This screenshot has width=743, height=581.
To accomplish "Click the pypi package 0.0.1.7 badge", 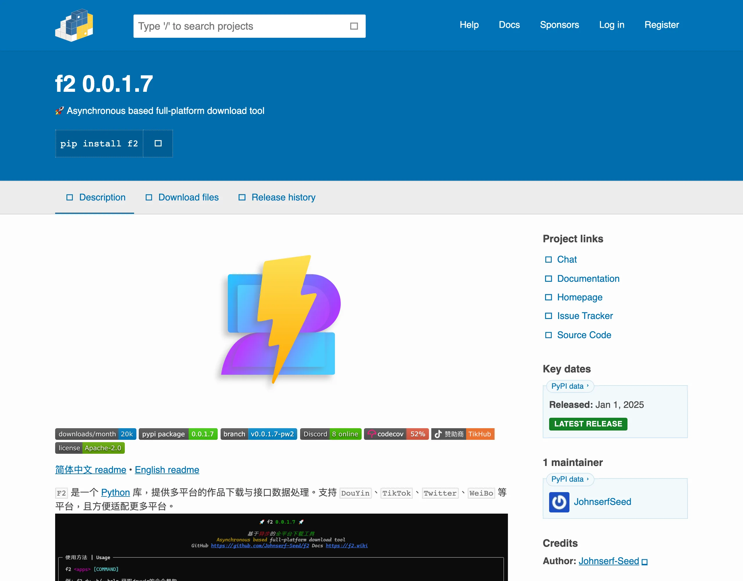I will 178,434.
